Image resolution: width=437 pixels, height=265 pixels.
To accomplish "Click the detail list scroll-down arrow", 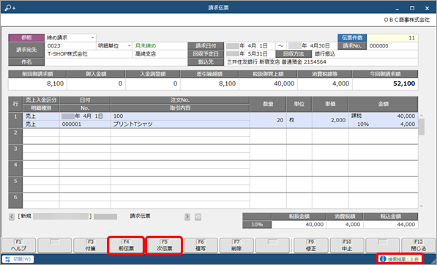I will click(422, 206).
